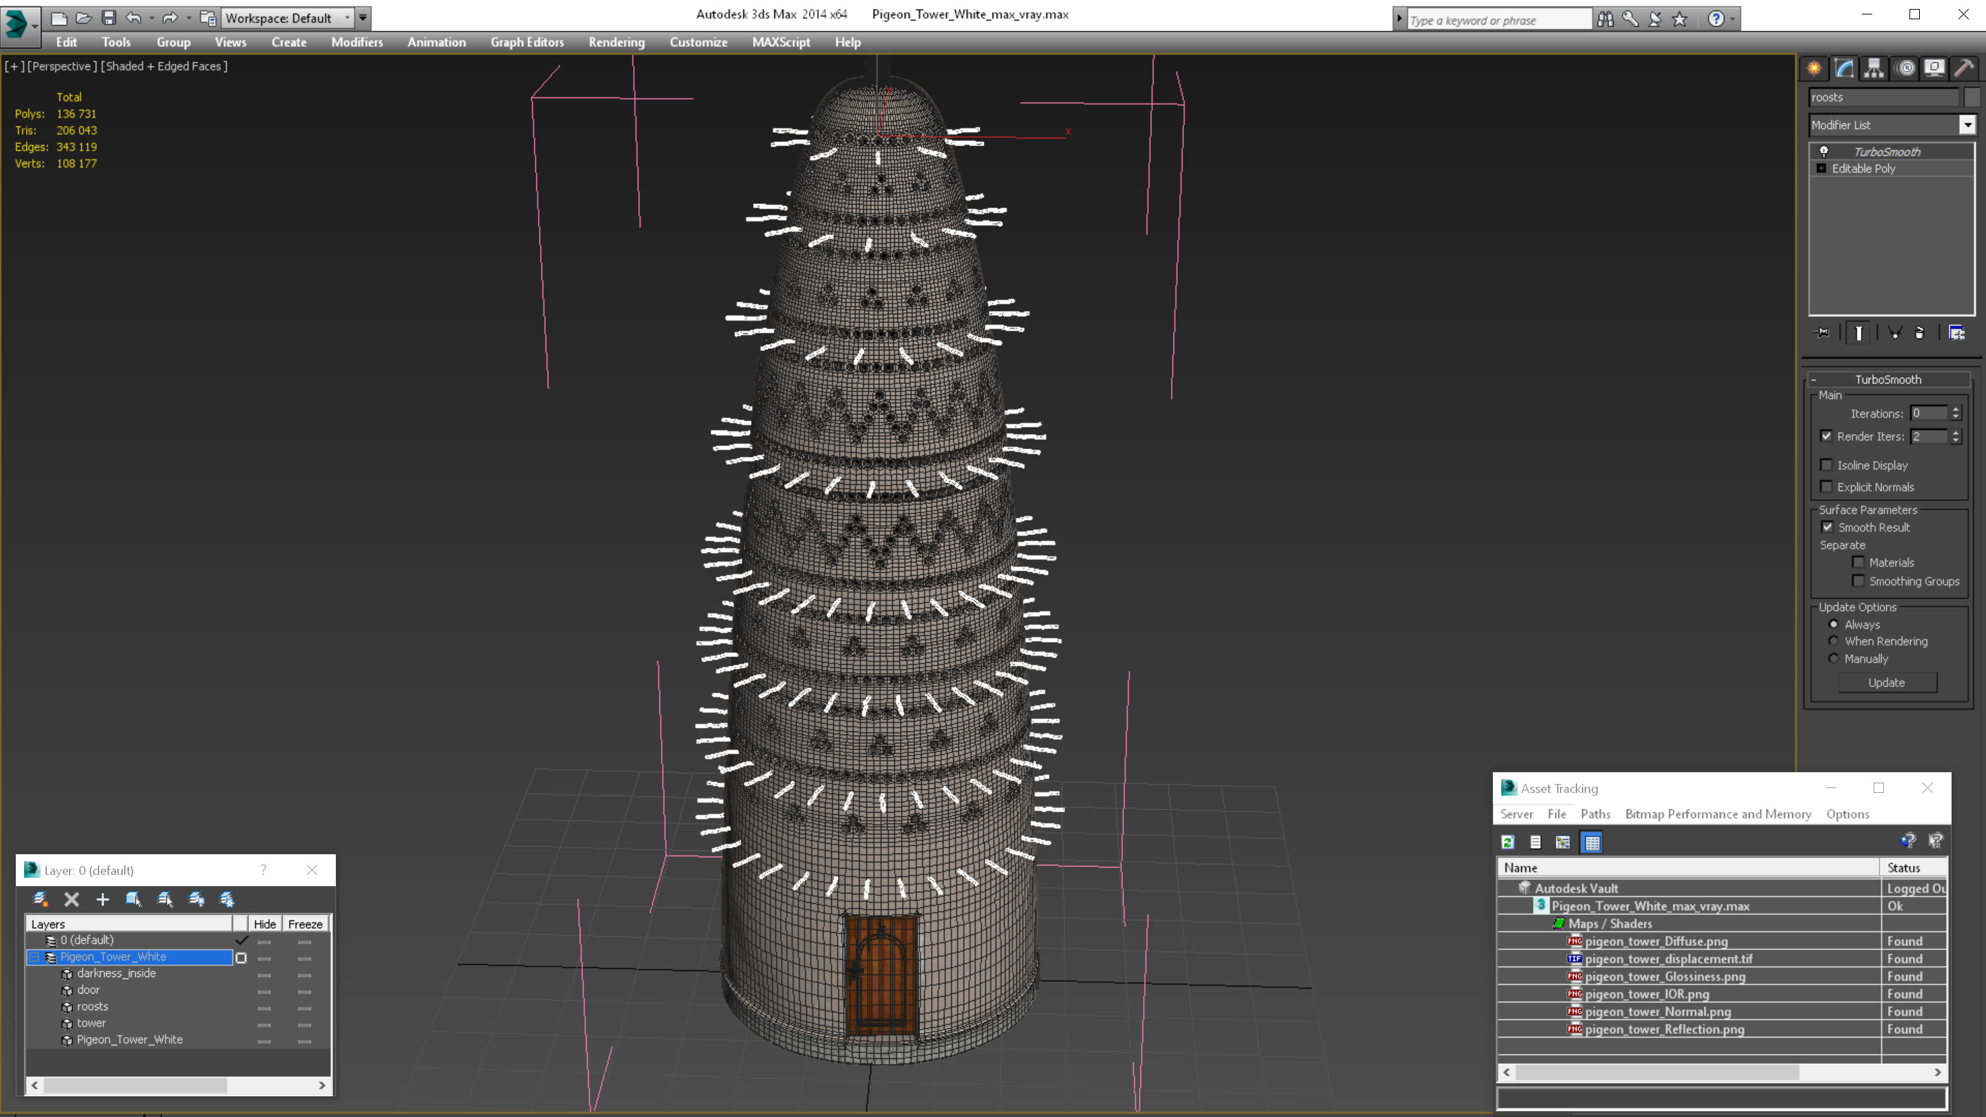Increase TurboSmooth Iterations spinner
The width and height of the screenshot is (1986, 1117).
1956,410
